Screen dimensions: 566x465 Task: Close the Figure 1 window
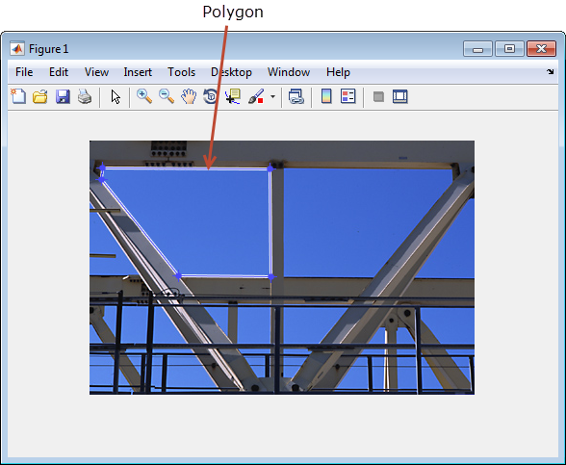coord(541,49)
